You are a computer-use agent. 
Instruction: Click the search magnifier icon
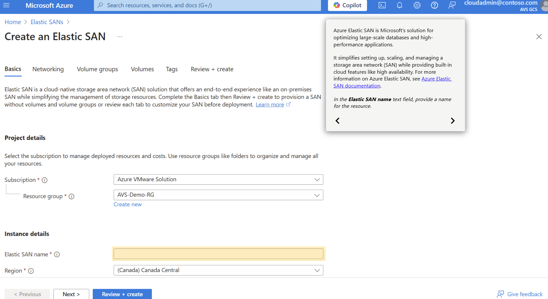pyautogui.click(x=100, y=5)
